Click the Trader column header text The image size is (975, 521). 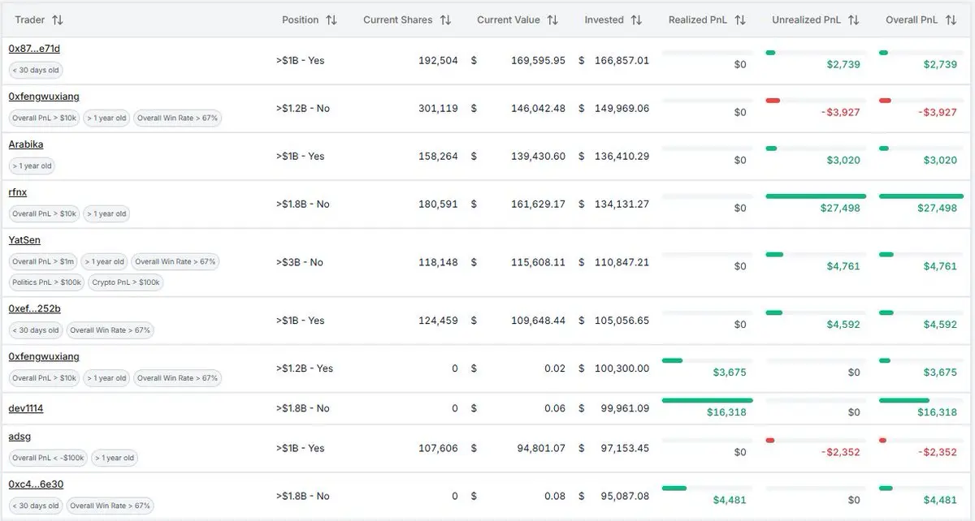(x=29, y=19)
